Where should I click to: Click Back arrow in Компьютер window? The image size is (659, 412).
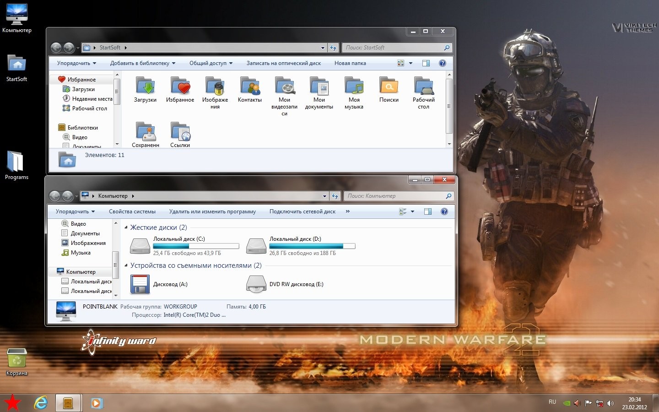[54, 196]
